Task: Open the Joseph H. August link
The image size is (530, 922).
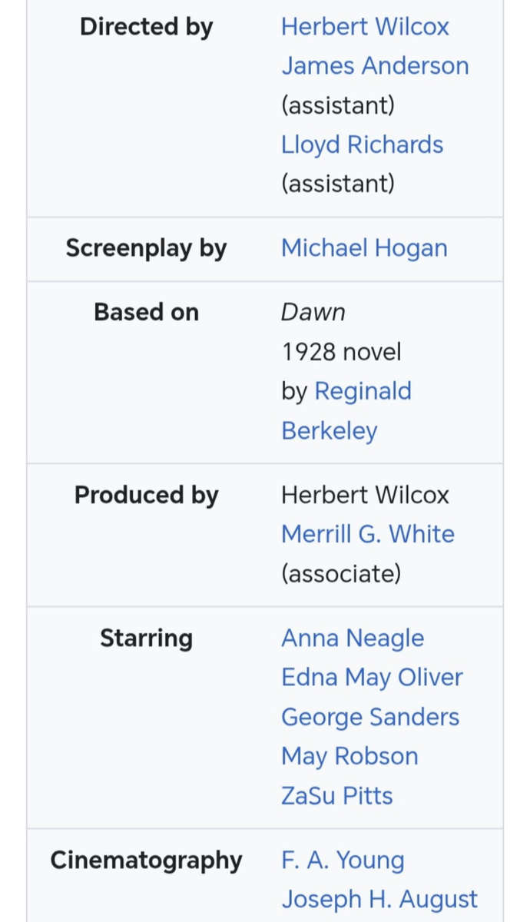Action: point(379,899)
